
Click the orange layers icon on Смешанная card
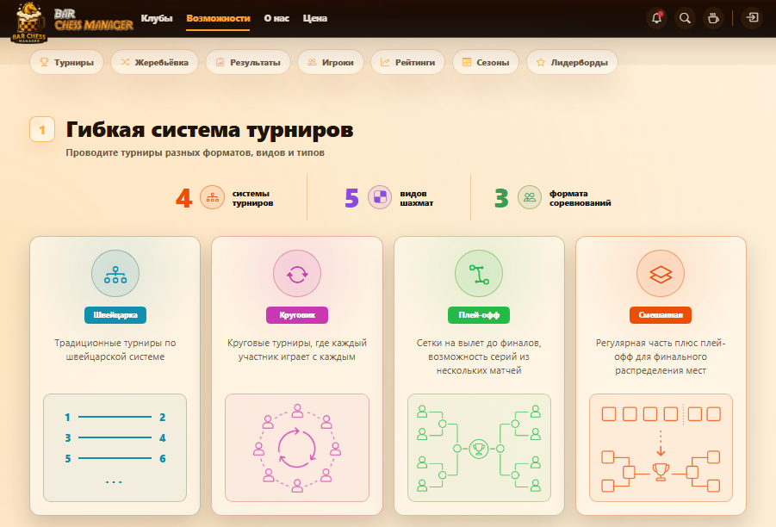point(661,274)
